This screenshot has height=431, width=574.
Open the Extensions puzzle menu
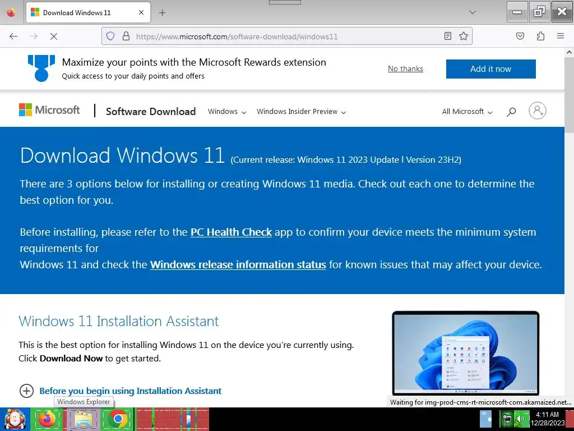[x=540, y=36]
